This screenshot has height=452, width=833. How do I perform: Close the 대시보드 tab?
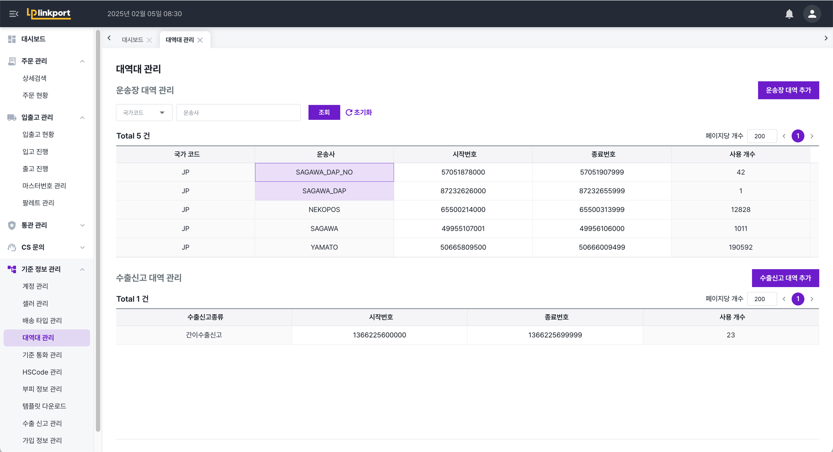click(149, 40)
